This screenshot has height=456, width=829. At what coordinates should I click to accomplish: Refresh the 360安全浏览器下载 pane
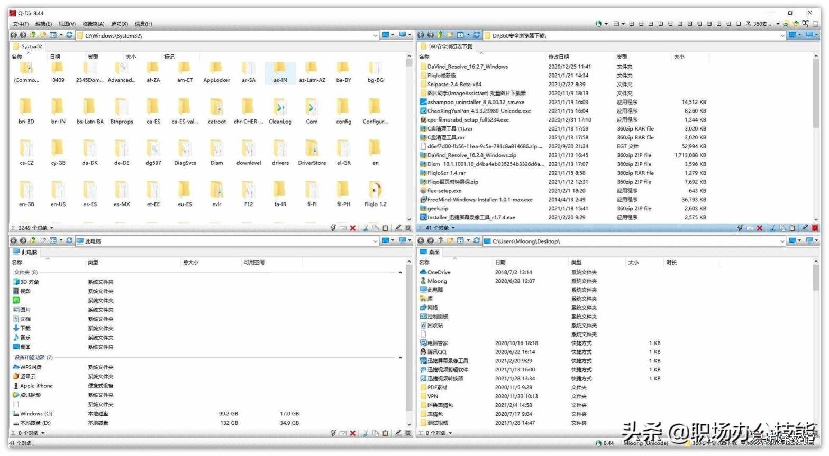pyautogui.click(x=477, y=35)
